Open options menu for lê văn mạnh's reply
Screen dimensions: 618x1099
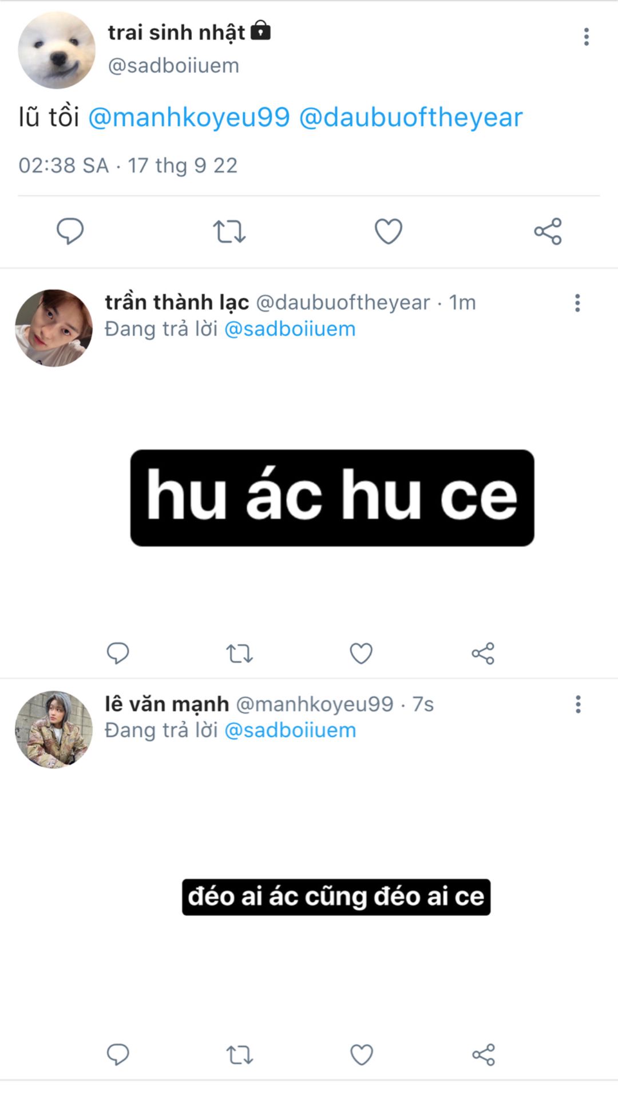(578, 704)
